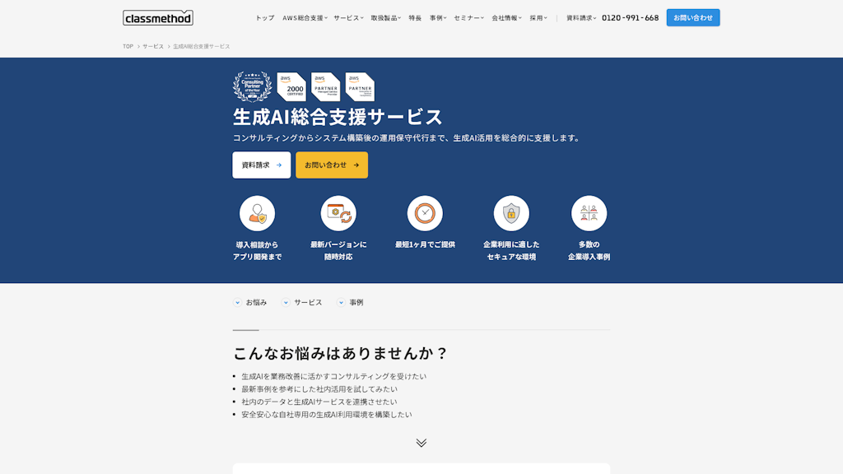Click the yellow お問い合わせ button
This screenshot has width=843, height=474.
coord(332,165)
